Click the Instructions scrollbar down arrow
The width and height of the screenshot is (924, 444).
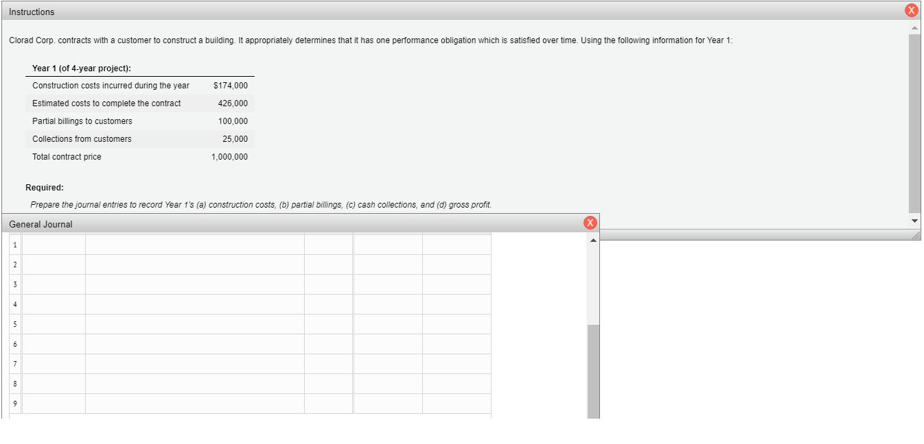pyautogui.click(x=914, y=221)
